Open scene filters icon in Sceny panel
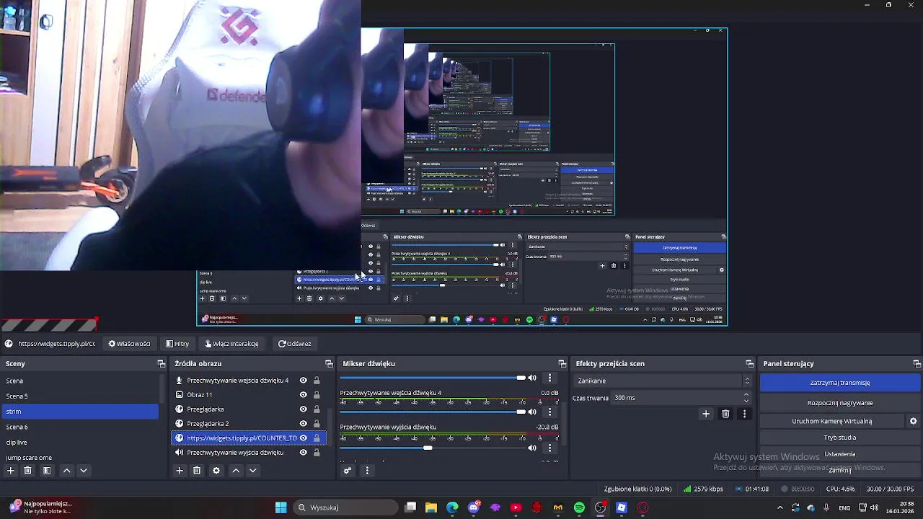Viewport: 923px width, 519px height. point(46,471)
